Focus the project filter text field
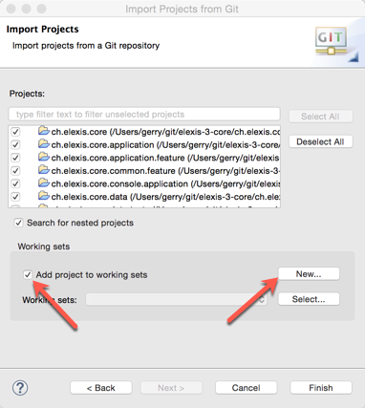 point(144,114)
